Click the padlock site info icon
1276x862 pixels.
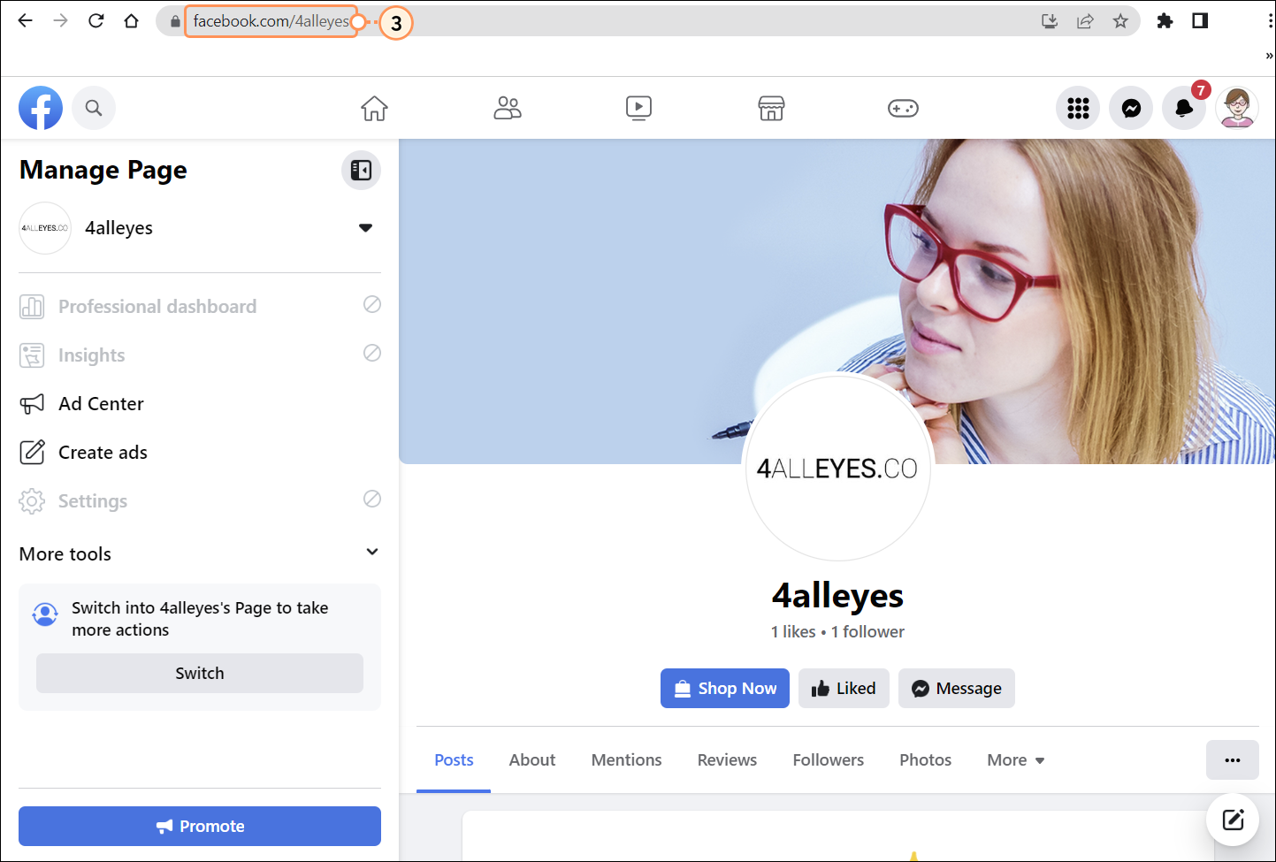175,21
